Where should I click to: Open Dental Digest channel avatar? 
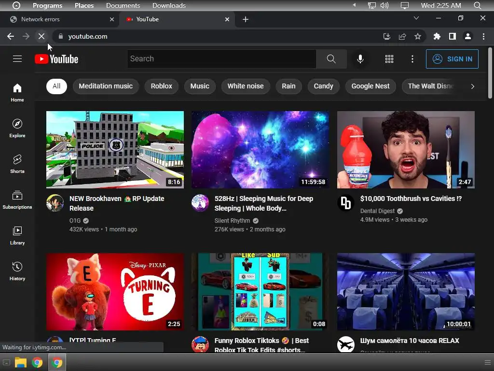coord(345,203)
